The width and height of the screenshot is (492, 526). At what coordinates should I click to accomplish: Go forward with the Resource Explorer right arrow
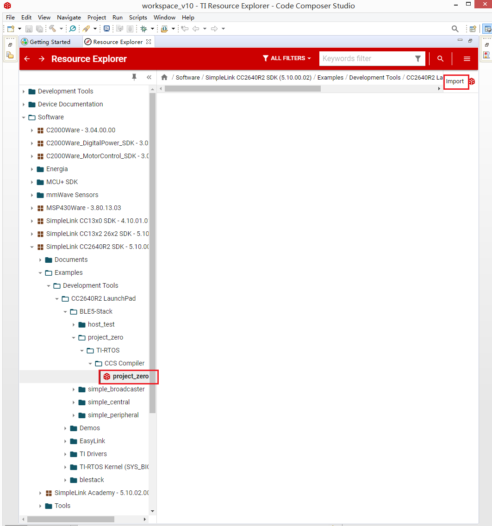click(42, 59)
